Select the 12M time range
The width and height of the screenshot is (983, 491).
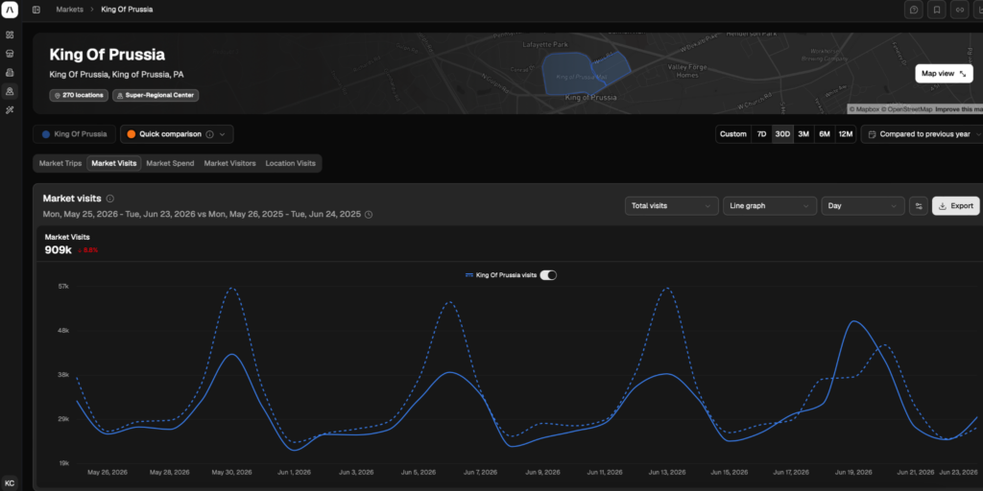pos(846,134)
